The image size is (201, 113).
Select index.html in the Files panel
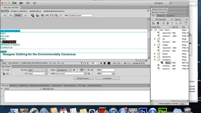(x=166, y=48)
